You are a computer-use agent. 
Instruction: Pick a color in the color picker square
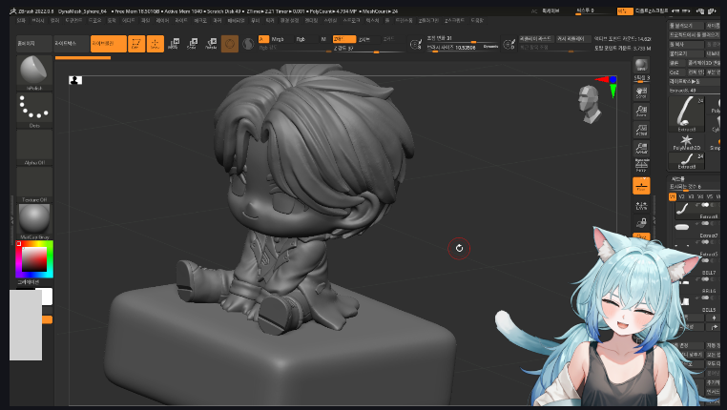click(x=34, y=259)
